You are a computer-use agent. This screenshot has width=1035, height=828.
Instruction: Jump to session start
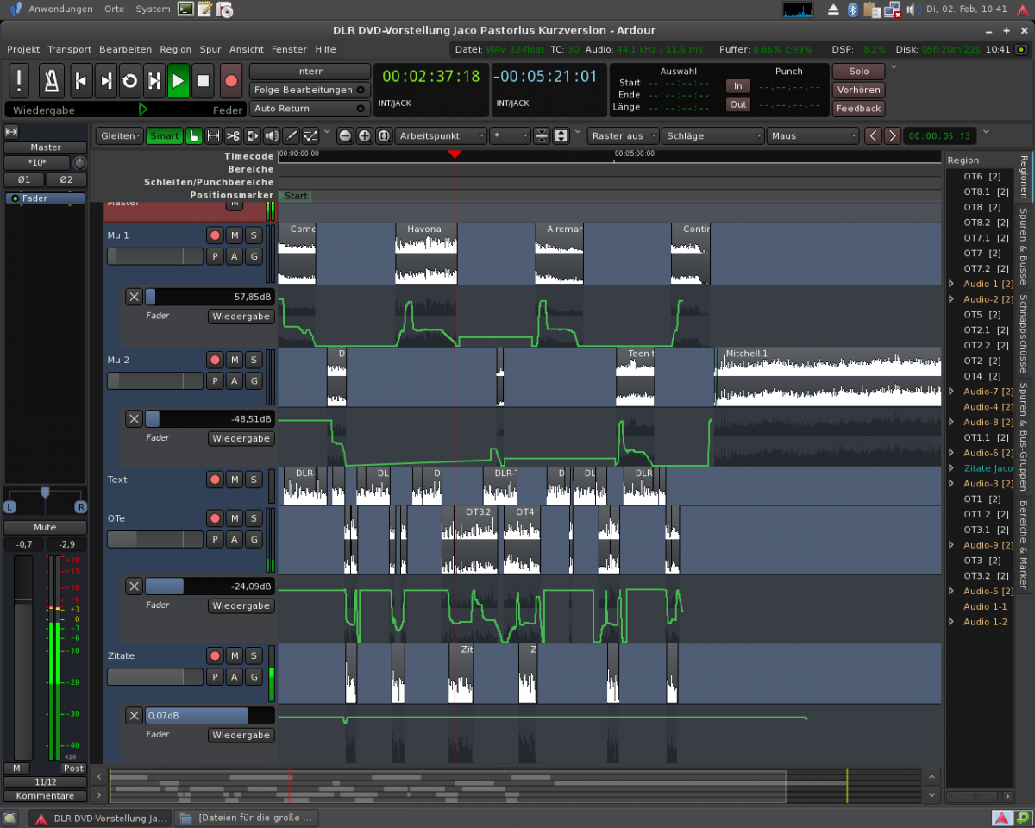point(80,81)
